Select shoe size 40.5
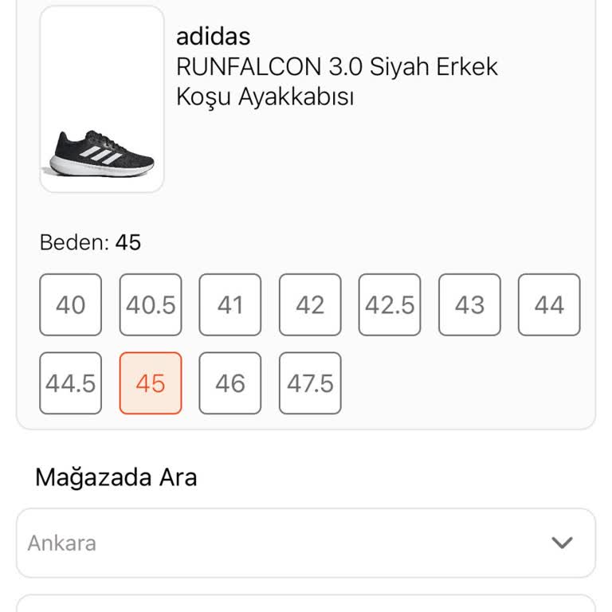The height and width of the screenshot is (612, 612). (x=151, y=304)
